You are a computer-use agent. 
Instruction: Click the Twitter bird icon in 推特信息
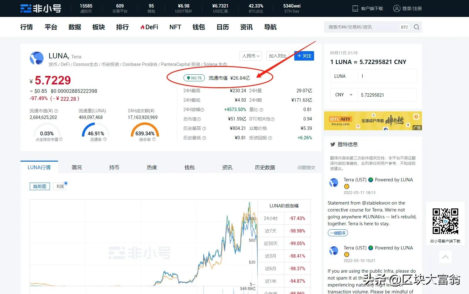(x=333, y=144)
